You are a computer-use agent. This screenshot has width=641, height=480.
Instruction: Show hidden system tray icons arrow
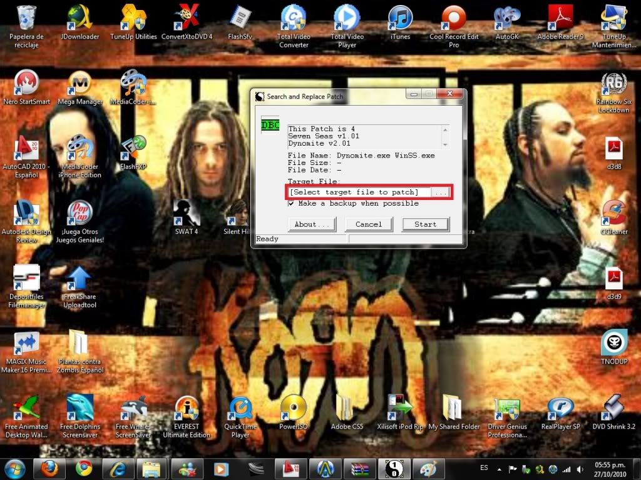coord(500,469)
